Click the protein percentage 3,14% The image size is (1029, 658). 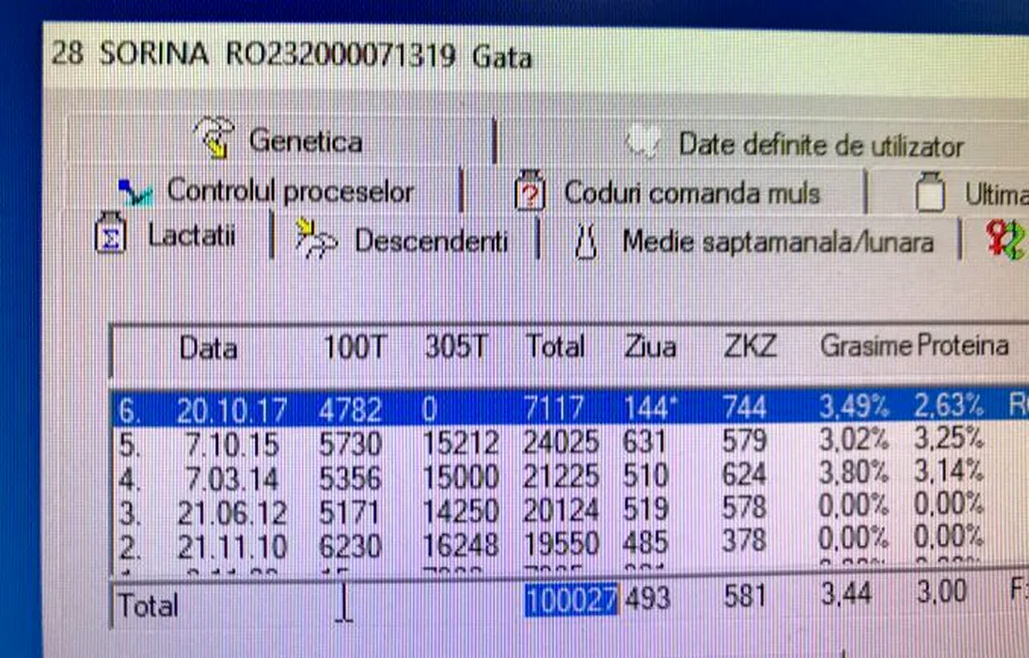click(949, 470)
